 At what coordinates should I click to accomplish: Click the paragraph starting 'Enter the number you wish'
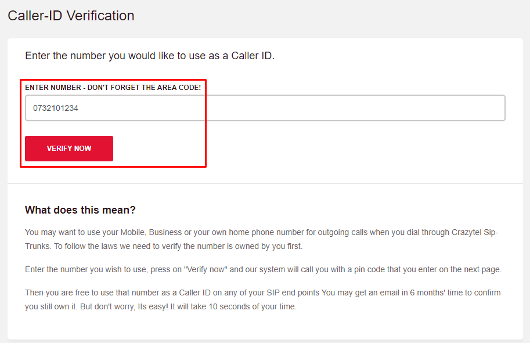(x=263, y=270)
